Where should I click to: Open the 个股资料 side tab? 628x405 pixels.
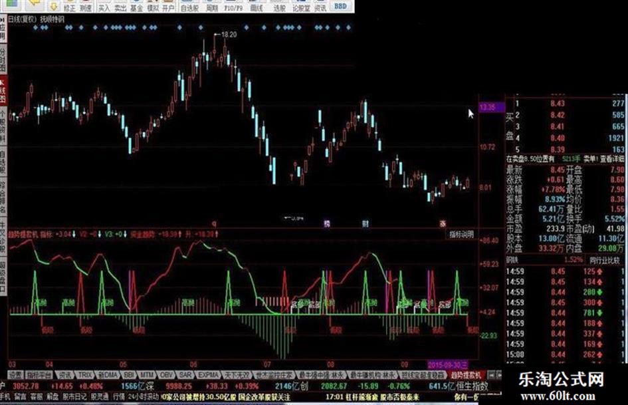(3, 127)
